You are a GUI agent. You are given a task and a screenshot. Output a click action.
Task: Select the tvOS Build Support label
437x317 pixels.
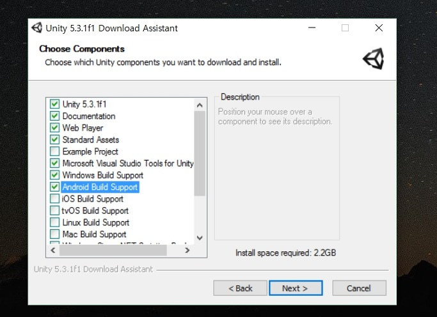pyautogui.click(x=95, y=211)
